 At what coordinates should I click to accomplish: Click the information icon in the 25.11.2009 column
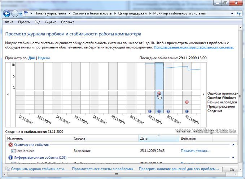(x=159, y=111)
